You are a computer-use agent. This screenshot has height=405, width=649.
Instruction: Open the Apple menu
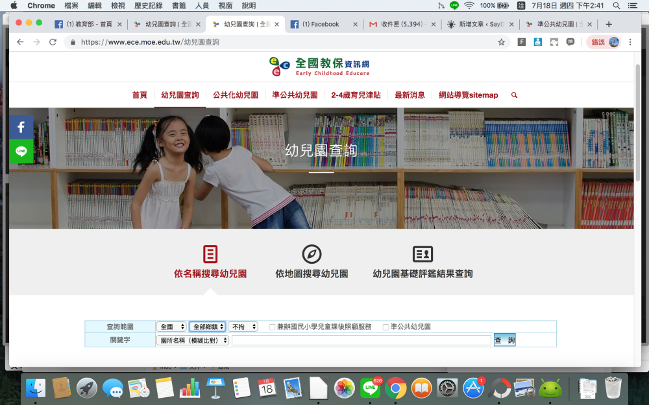pyautogui.click(x=14, y=5)
